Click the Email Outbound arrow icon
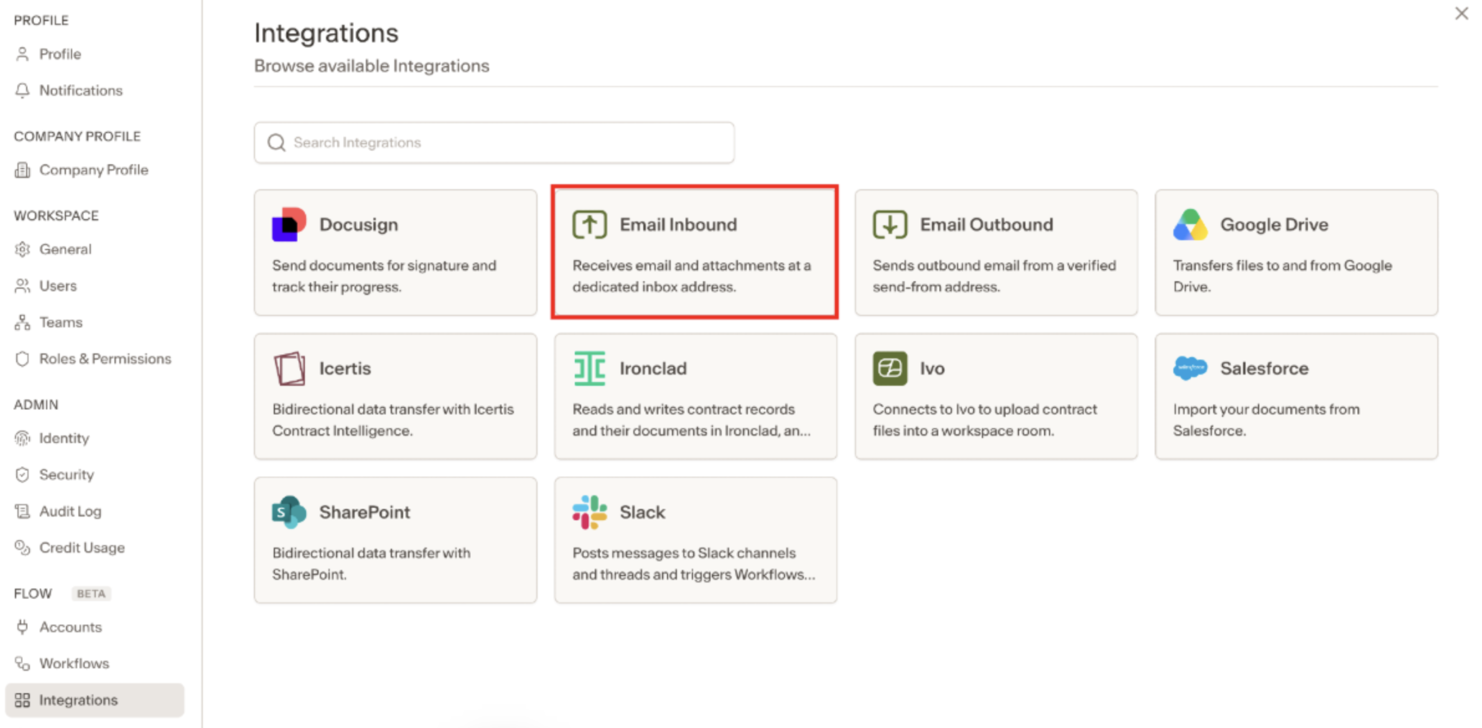Viewport: 1482px width, 728px height. (890, 225)
